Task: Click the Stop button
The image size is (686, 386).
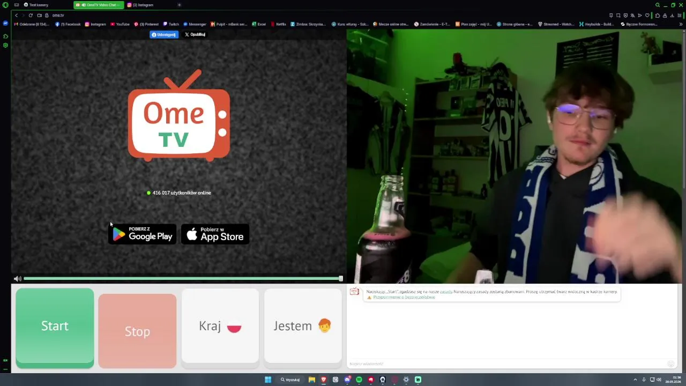Action: [137, 331]
